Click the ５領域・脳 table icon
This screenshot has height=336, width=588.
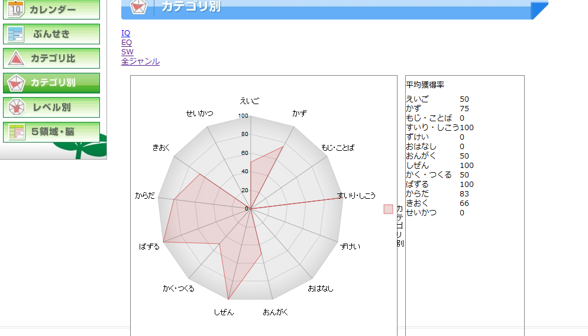pyautogui.click(x=17, y=132)
